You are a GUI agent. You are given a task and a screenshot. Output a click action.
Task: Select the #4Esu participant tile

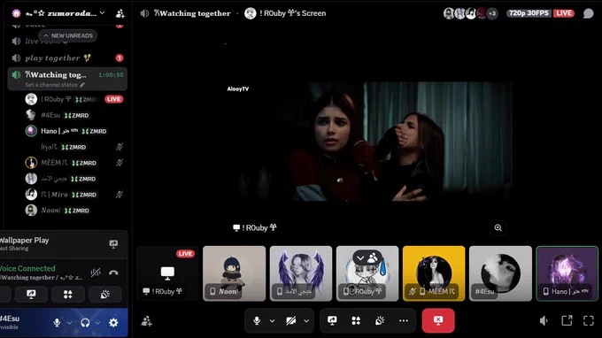pyautogui.click(x=501, y=273)
